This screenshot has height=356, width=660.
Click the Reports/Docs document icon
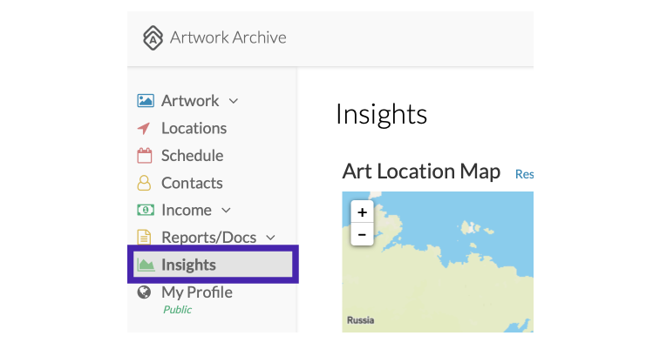click(x=144, y=237)
